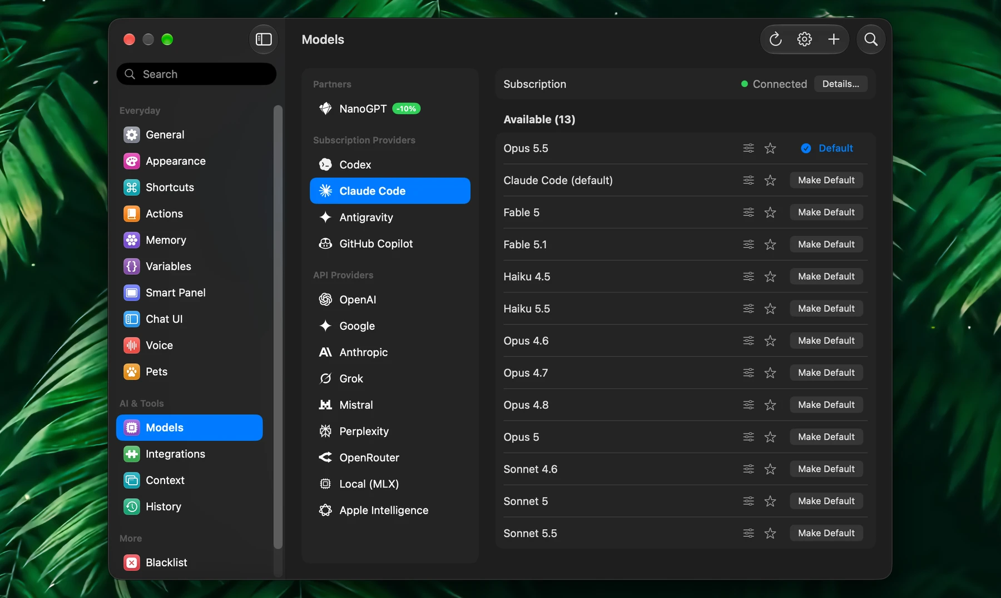Open Appearance settings in sidebar
1001x598 pixels.
189,161
